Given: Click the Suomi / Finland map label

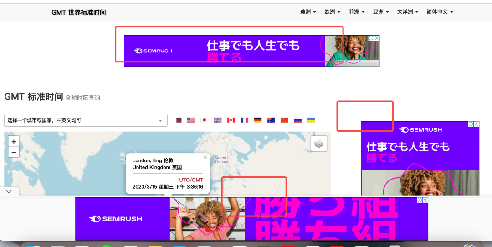Looking at the screenshot, I should (x=221, y=160).
